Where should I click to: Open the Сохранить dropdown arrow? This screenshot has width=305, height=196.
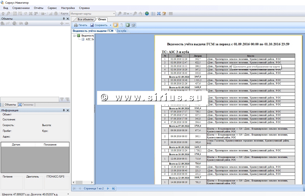(x=110, y=25)
